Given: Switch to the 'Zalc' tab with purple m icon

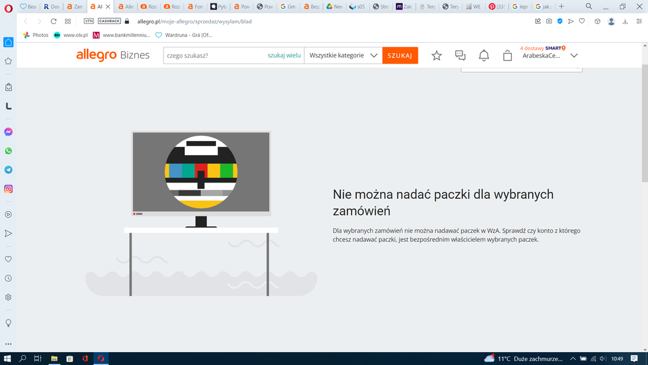Looking at the screenshot, I should coord(403,6).
